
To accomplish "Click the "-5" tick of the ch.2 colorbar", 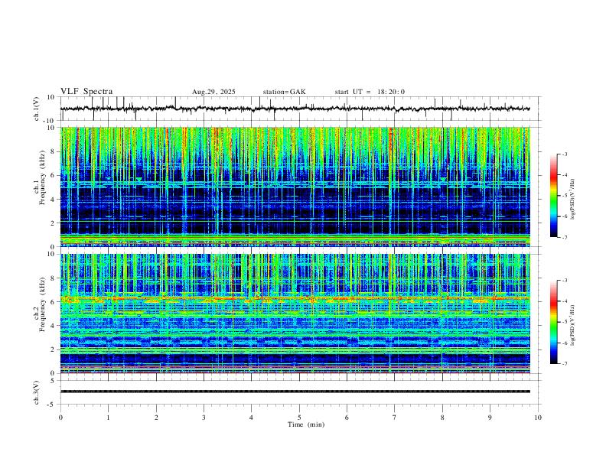I will [564, 322].
